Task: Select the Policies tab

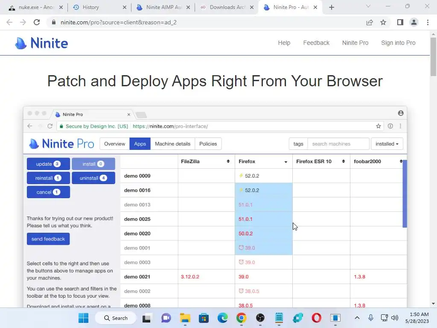Action: tap(208, 144)
